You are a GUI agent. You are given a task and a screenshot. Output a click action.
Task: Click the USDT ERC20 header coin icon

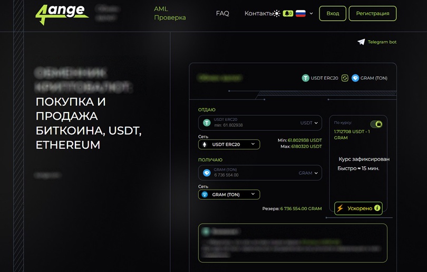coord(306,78)
